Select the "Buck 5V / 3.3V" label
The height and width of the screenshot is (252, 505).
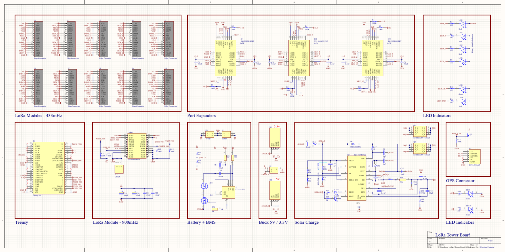coord(273,222)
